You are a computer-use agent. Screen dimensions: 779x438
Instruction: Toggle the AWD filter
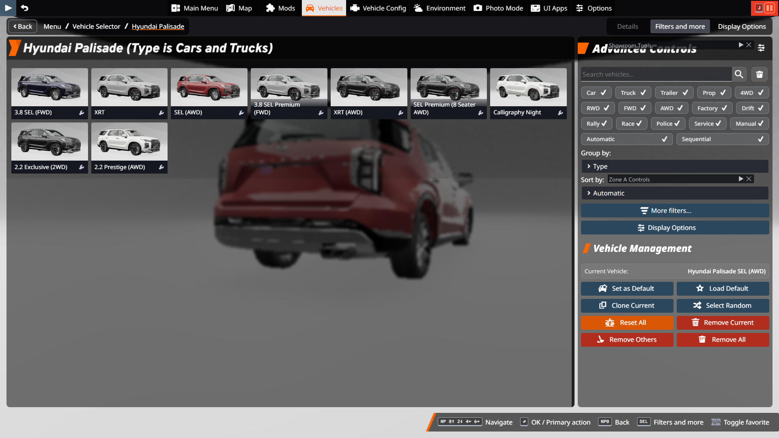click(x=671, y=108)
